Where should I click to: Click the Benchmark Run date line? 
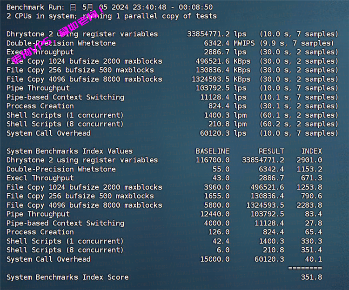tap(109, 7)
